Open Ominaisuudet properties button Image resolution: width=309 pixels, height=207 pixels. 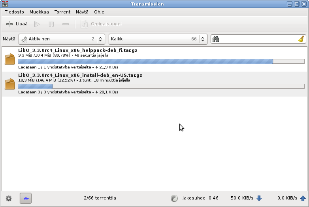click(102, 24)
